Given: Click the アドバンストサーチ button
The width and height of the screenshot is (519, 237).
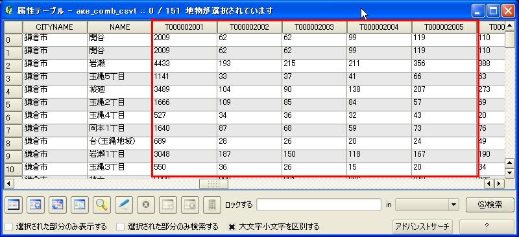Looking at the screenshot, I should (422, 227).
